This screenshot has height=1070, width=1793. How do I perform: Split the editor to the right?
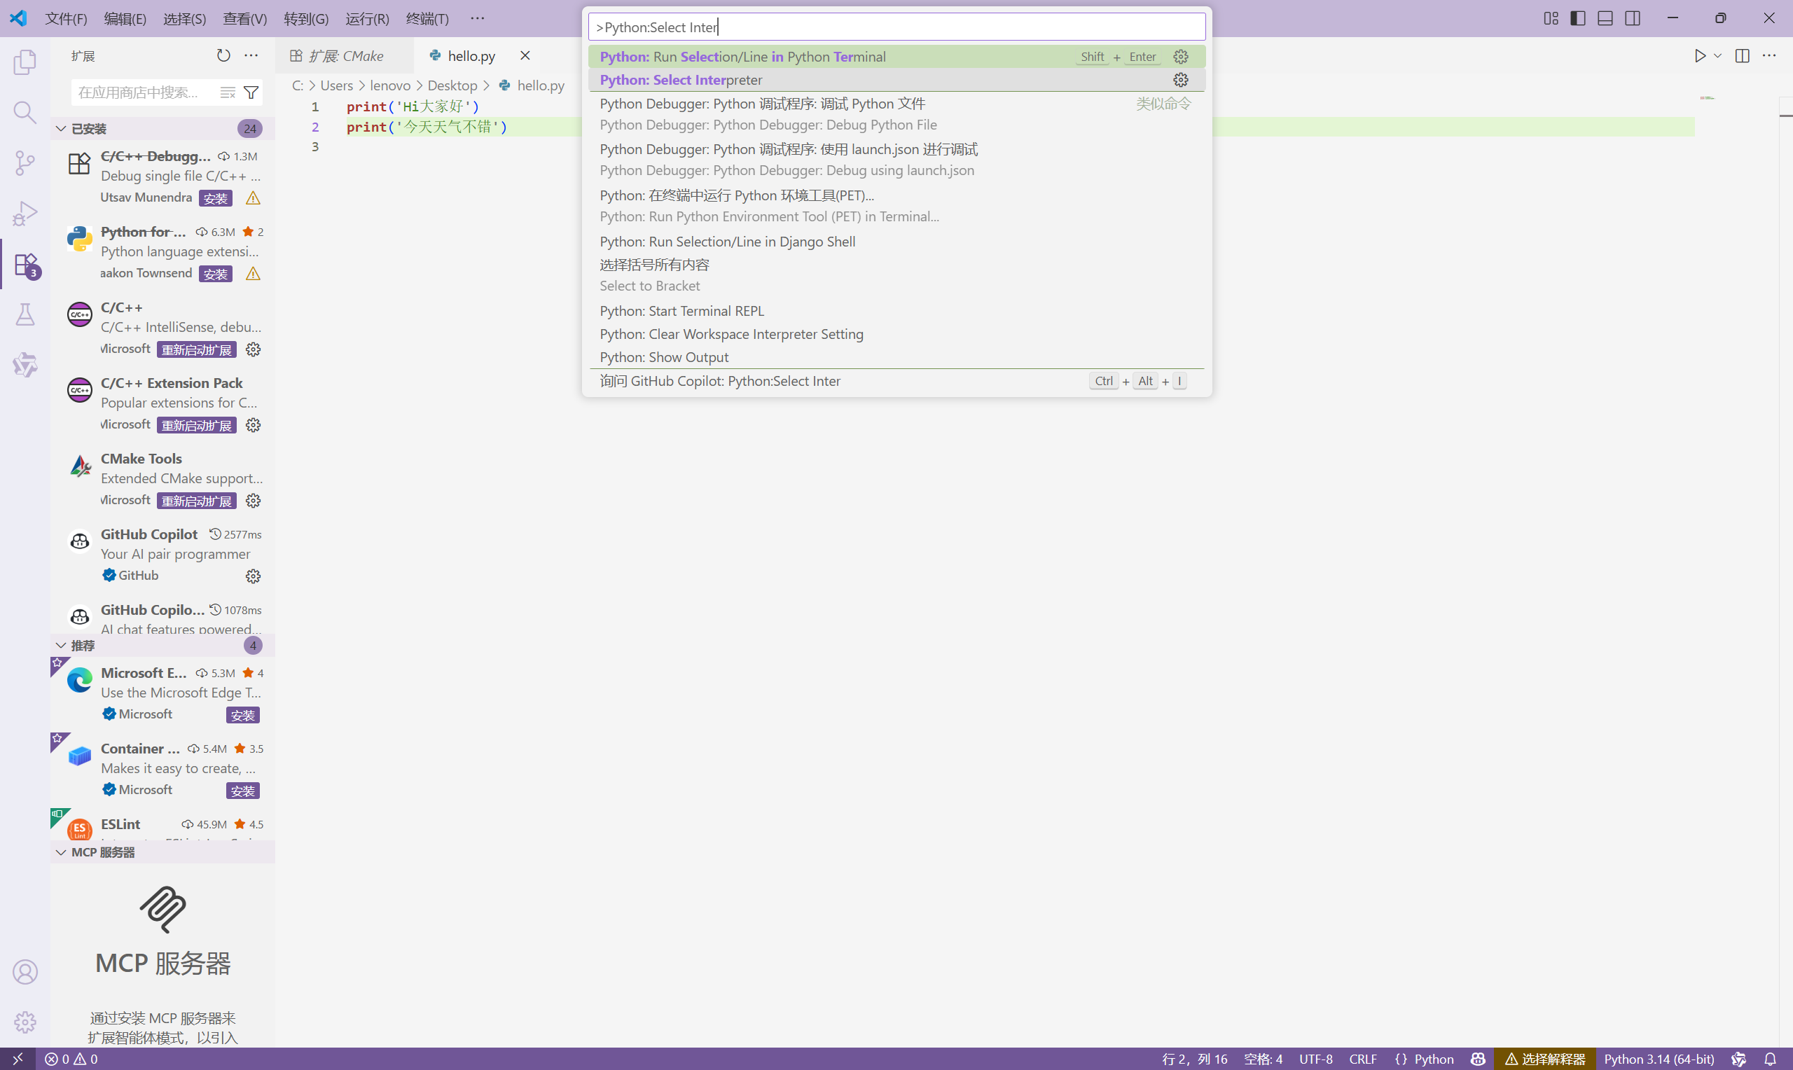click(x=1742, y=55)
